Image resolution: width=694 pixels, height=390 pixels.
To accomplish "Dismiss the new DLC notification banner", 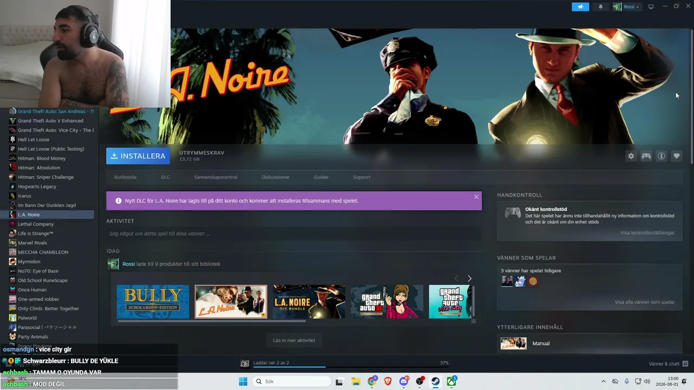I will (x=476, y=197).
